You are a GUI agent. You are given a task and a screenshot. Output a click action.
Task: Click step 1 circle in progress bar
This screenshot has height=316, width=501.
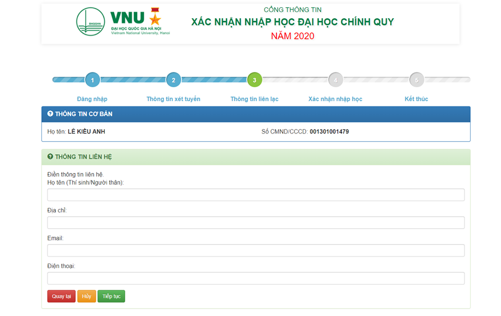[x=92, y=80]
